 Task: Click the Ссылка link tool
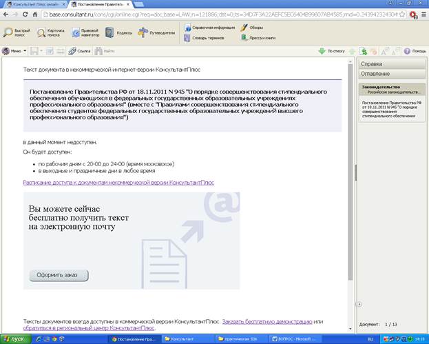tap(79, 51)
